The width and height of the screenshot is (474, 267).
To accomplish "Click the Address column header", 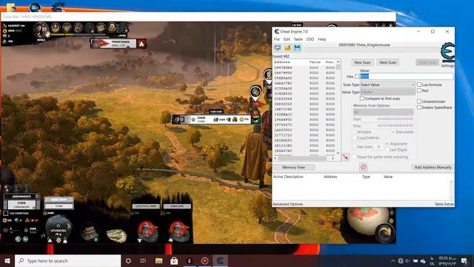I will tap(281, 62).
